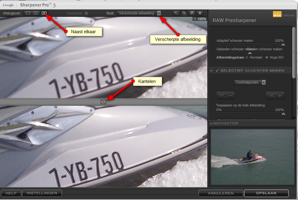Select the arrow pointer tool

pos(176,13)
